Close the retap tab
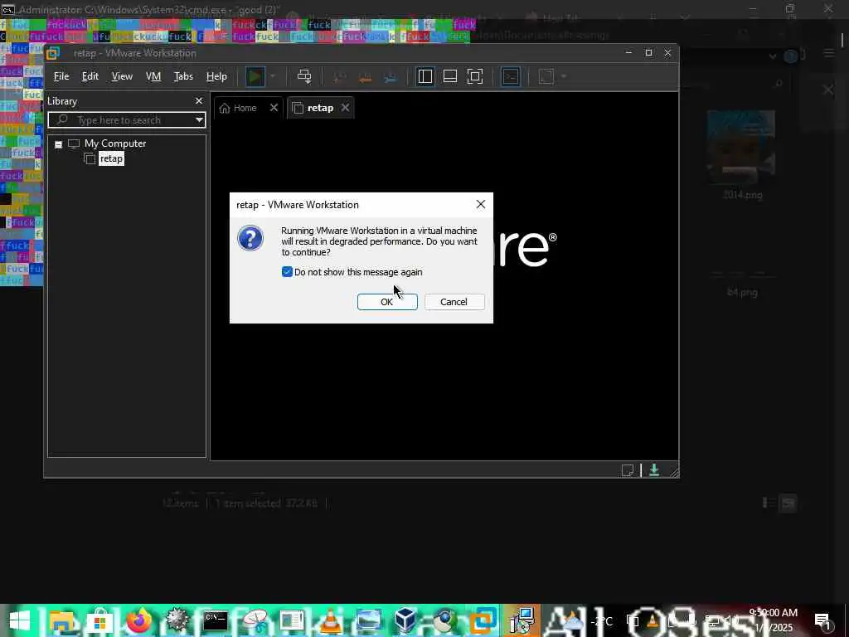This screenshot has height=637, width=849. (346, 108)
